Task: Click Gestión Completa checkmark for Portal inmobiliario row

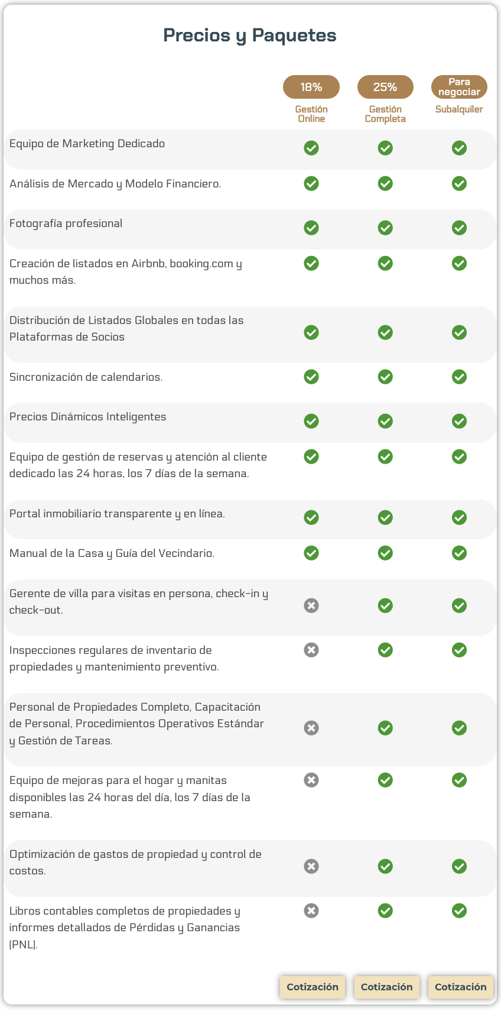Action: pyautogui.click(x=385, y=517)
